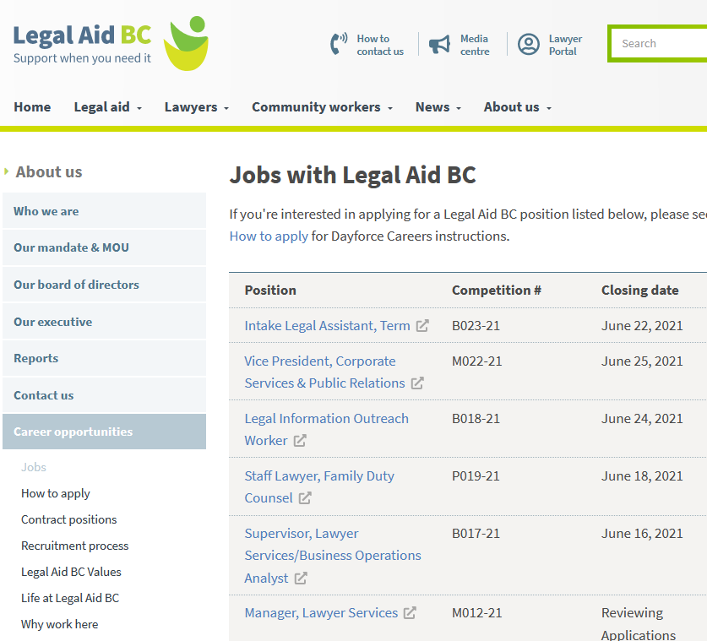Image resolution: width=707 pixels, height=641 pixels.
Task: Click the megaphone Media centre icon
Action: [x=439, y=45]
